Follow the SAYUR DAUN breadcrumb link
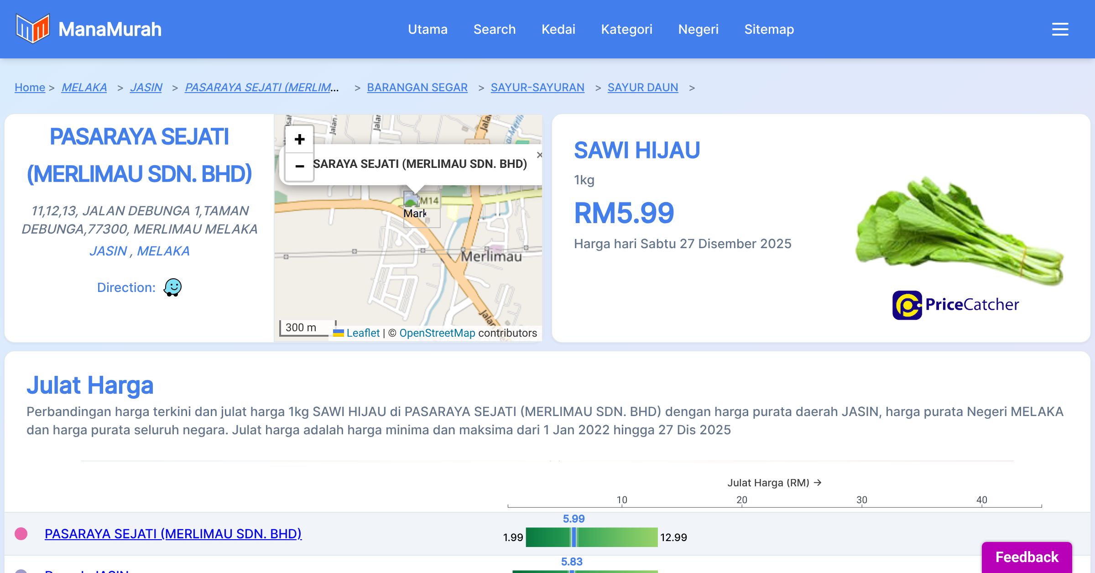 point(642,87)
